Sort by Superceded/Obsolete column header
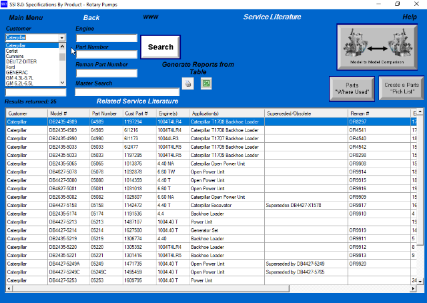427x303 pixels. coord(306,113)
